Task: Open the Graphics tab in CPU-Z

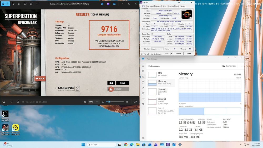Action: point(171,6)
